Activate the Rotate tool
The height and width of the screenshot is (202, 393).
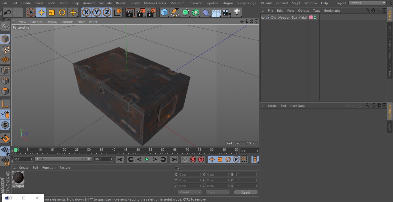pyautogui.click(x=62, y=12)
